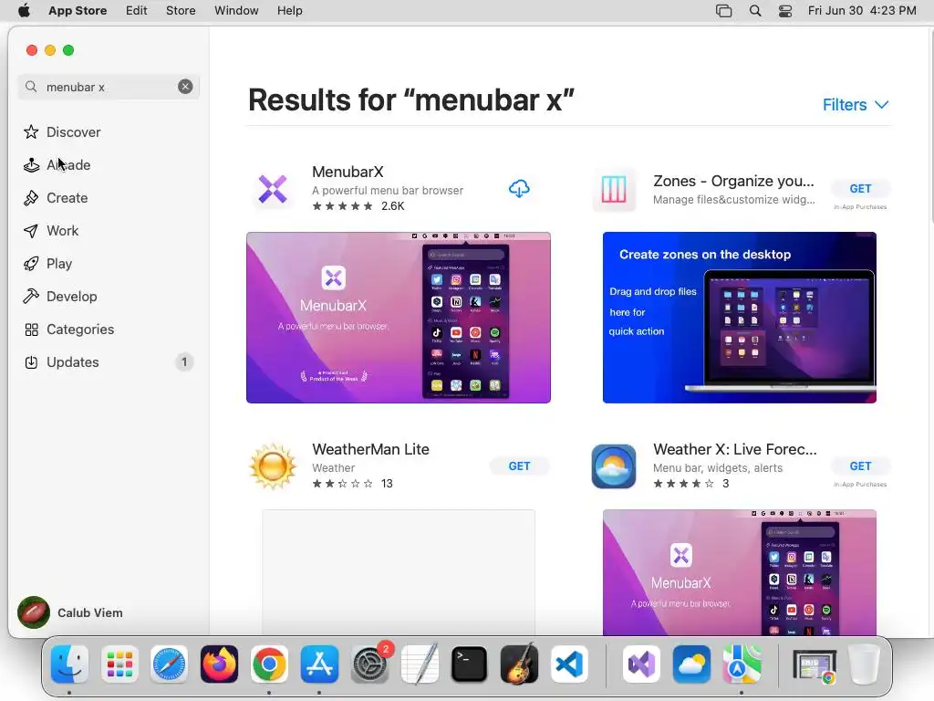This screenshot has width=934, height=701.
Task: Launch GarageBand from the Dock
Action: (x=519, y=664)
